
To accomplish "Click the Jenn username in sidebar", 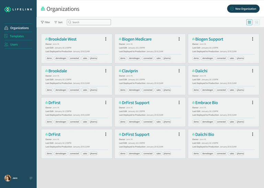I will (x=15, y=178).
